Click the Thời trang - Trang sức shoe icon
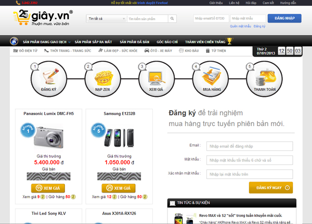Screen dimensions: 312x224 click(x=46, y=51)
